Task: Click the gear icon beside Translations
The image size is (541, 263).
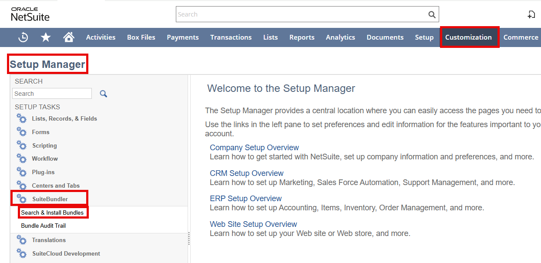Action: 21,240
